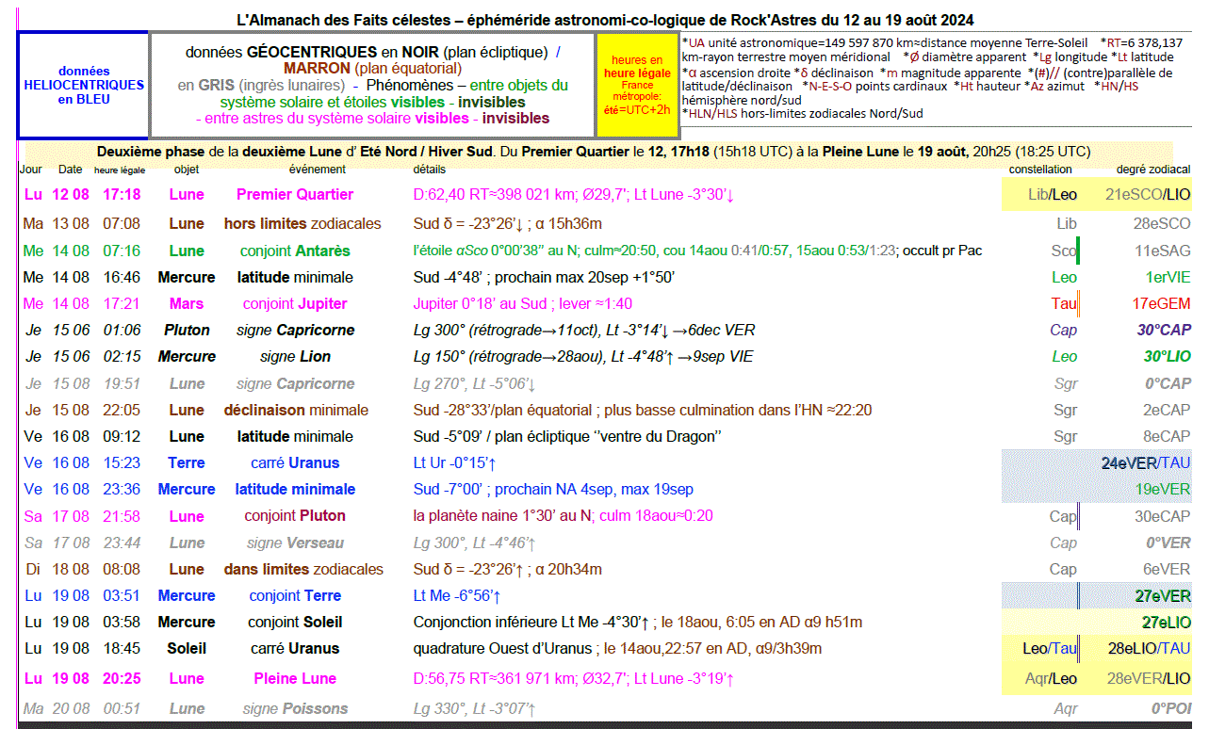Click 'dans limites zodiacales' event

(x=303, y=569)
